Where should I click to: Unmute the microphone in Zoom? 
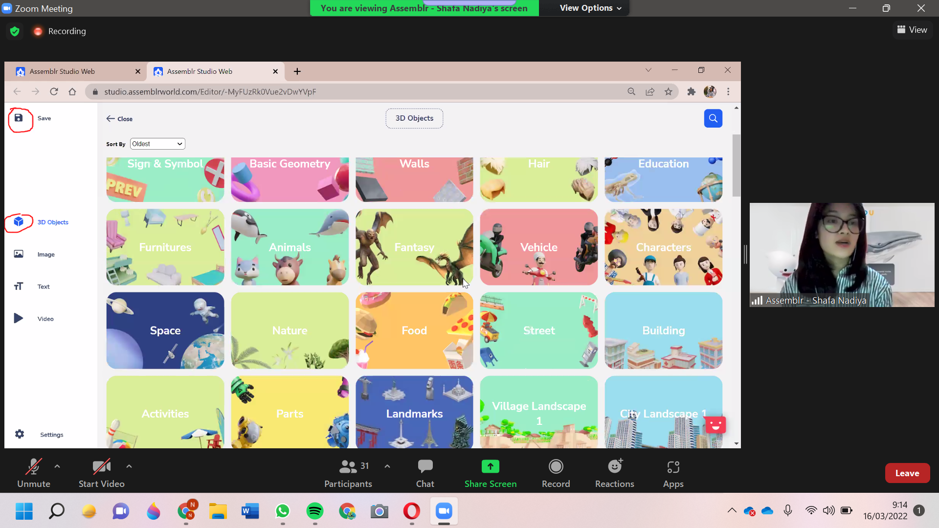33,467
